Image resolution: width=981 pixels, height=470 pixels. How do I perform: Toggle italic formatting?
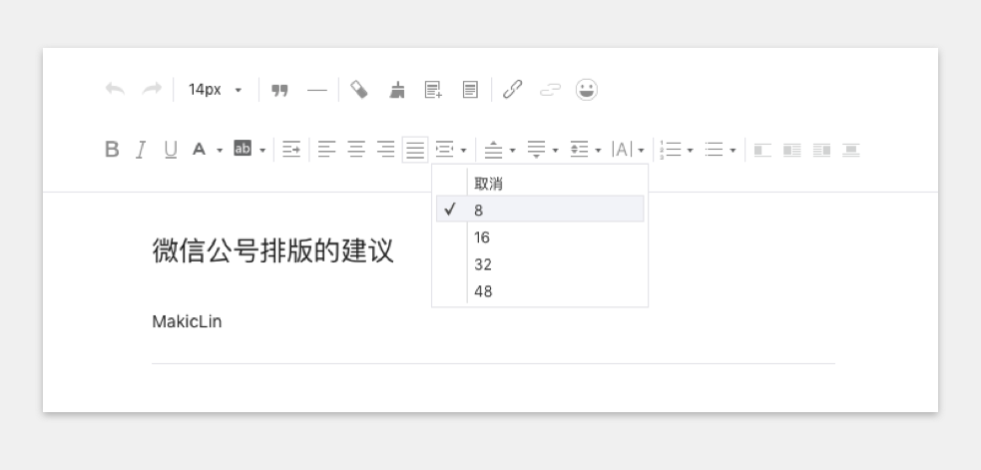(x=141, y=150)
